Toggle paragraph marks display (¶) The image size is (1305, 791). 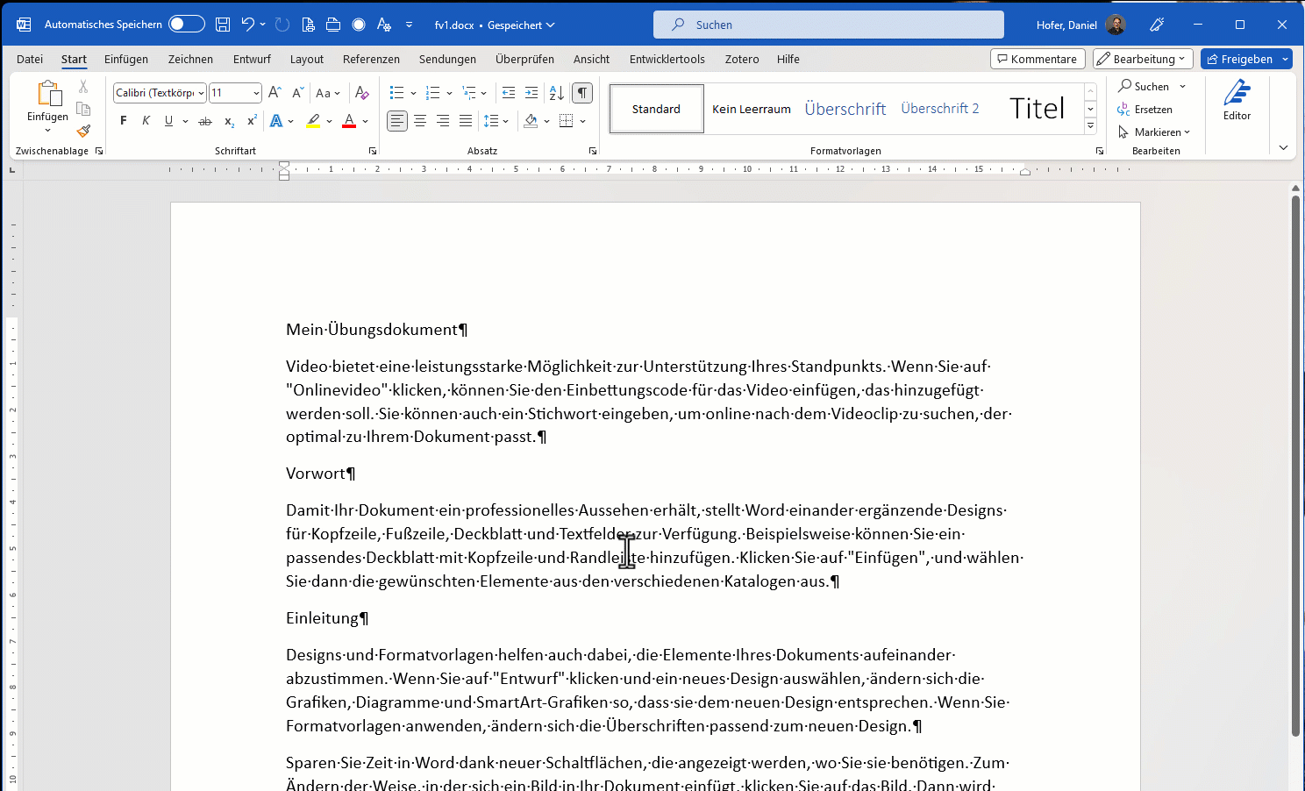click(x=581, y=93)
